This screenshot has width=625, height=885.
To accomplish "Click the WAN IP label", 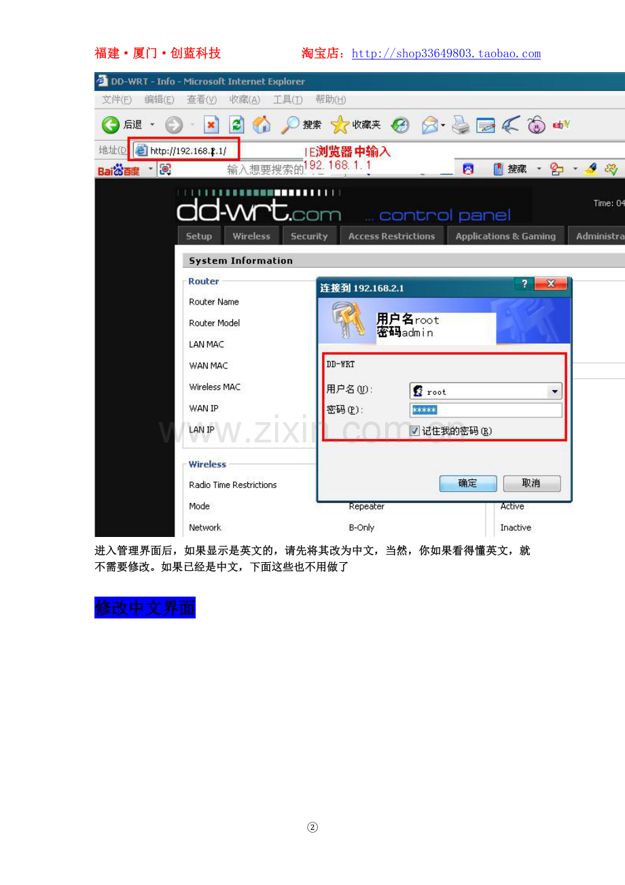I will 204,408.
